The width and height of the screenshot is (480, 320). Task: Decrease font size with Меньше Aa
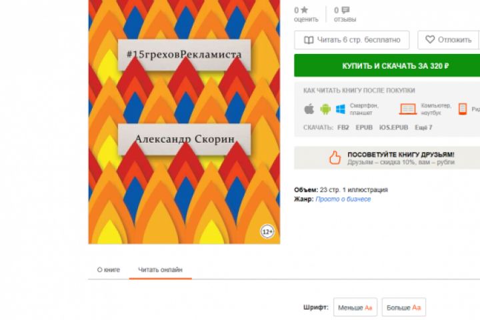[355, 307]
